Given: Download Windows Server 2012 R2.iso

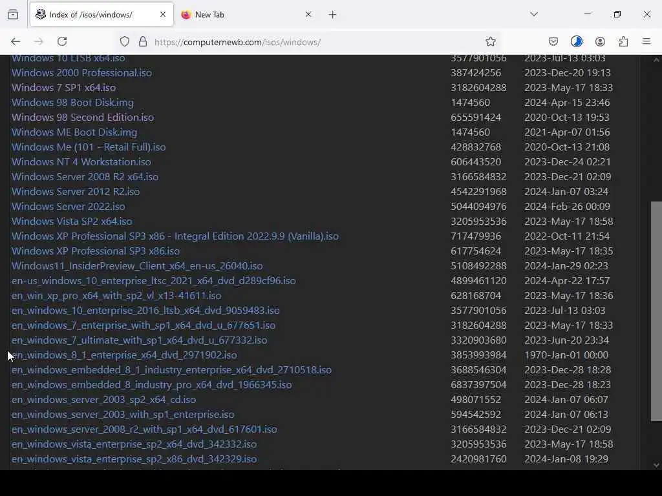Looking at the screenshot, I should (x=75, y=191).
